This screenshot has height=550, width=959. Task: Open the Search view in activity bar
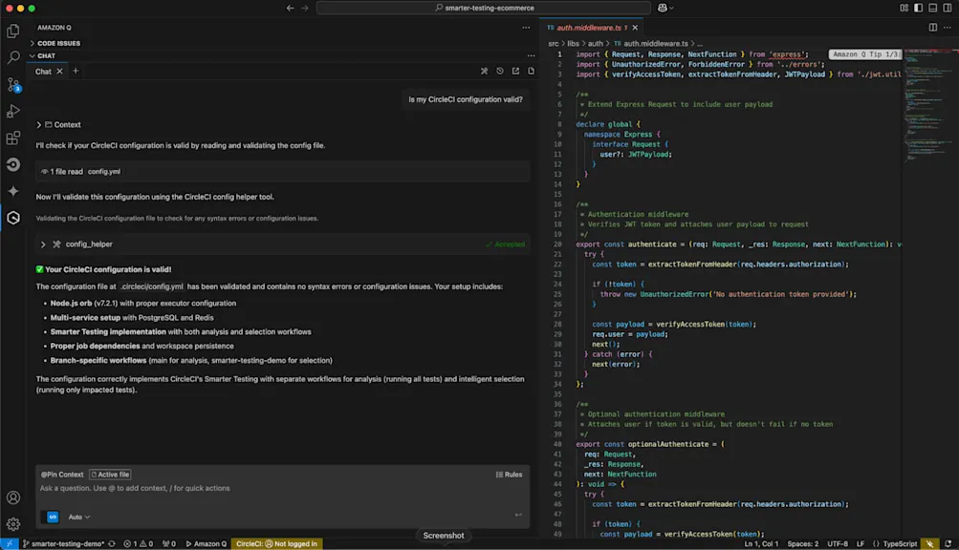click(x=12, y=57)
